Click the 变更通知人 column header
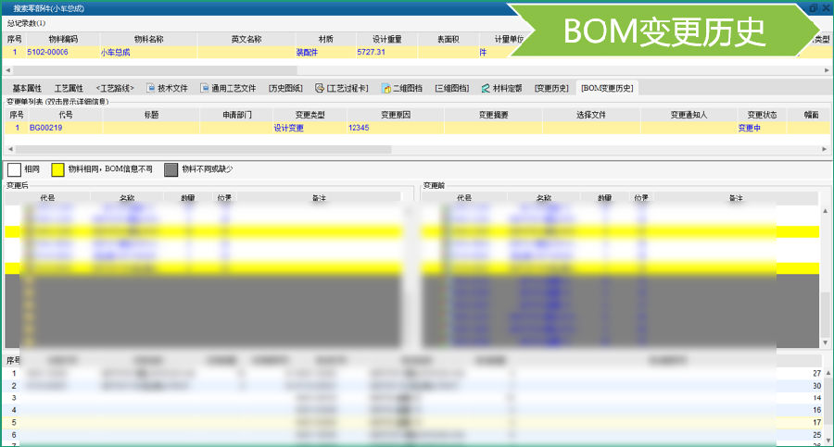The width and height of the screenshot is (834, 447). click(689, 114)
